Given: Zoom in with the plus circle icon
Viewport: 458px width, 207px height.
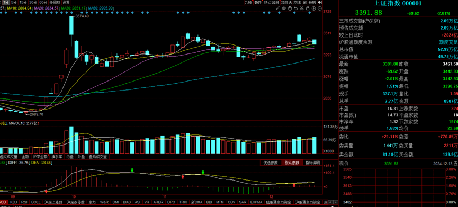Looking at the screenshot, I should click(x=313, y=8).
